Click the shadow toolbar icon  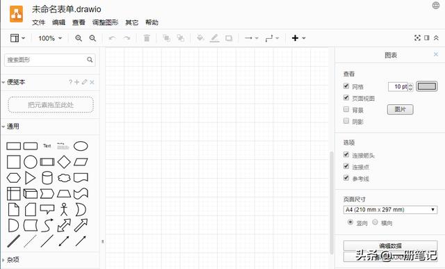[x=229, y=38]
